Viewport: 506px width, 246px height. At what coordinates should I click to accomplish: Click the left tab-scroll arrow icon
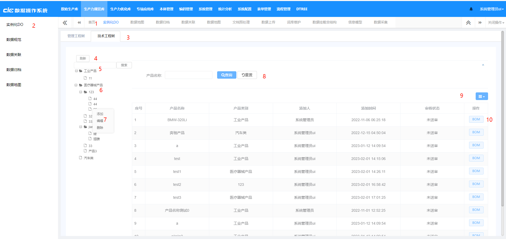79,22
